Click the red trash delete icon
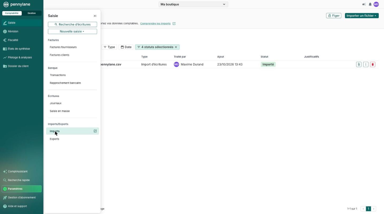Screen dimensions: 384x214 (x=372, y=65)
